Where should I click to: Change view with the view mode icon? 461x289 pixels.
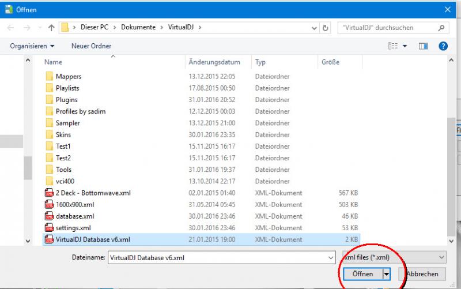pyautogui.click(x=393, y=46)
